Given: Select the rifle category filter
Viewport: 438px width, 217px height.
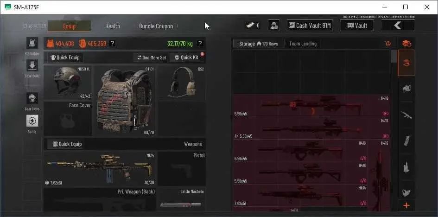Looking at the screenshot, I should 406,115.
